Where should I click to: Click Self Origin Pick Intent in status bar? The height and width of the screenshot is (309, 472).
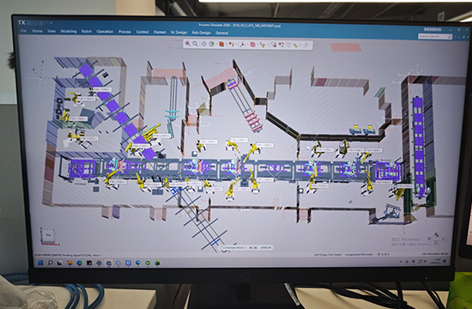328,254
